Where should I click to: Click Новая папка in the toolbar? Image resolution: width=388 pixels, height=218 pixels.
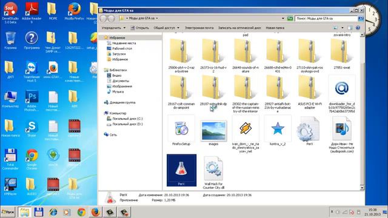[275, 28]
